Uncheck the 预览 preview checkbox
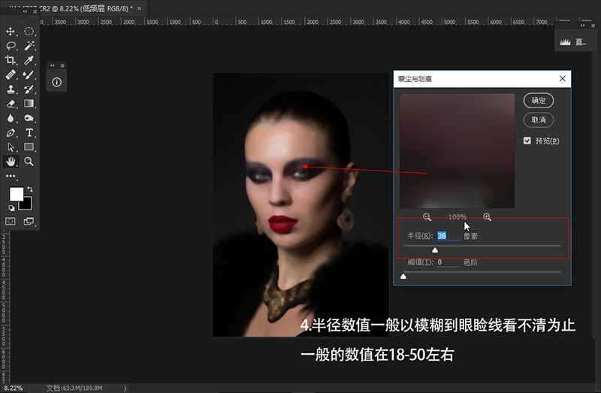601x393 pixels. pyautogui.click(x=527, y=141)
